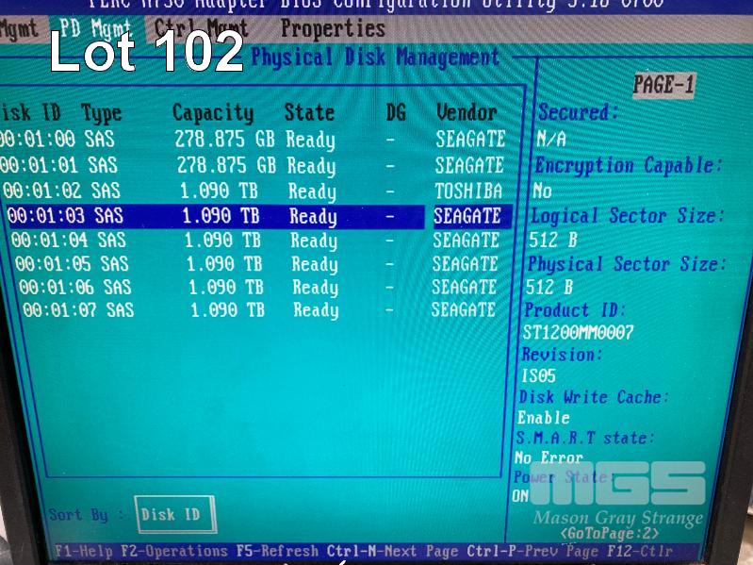Open the Ctrl Mgmt tab
Screen dimensions: 753x565
(x=200, y=29)
